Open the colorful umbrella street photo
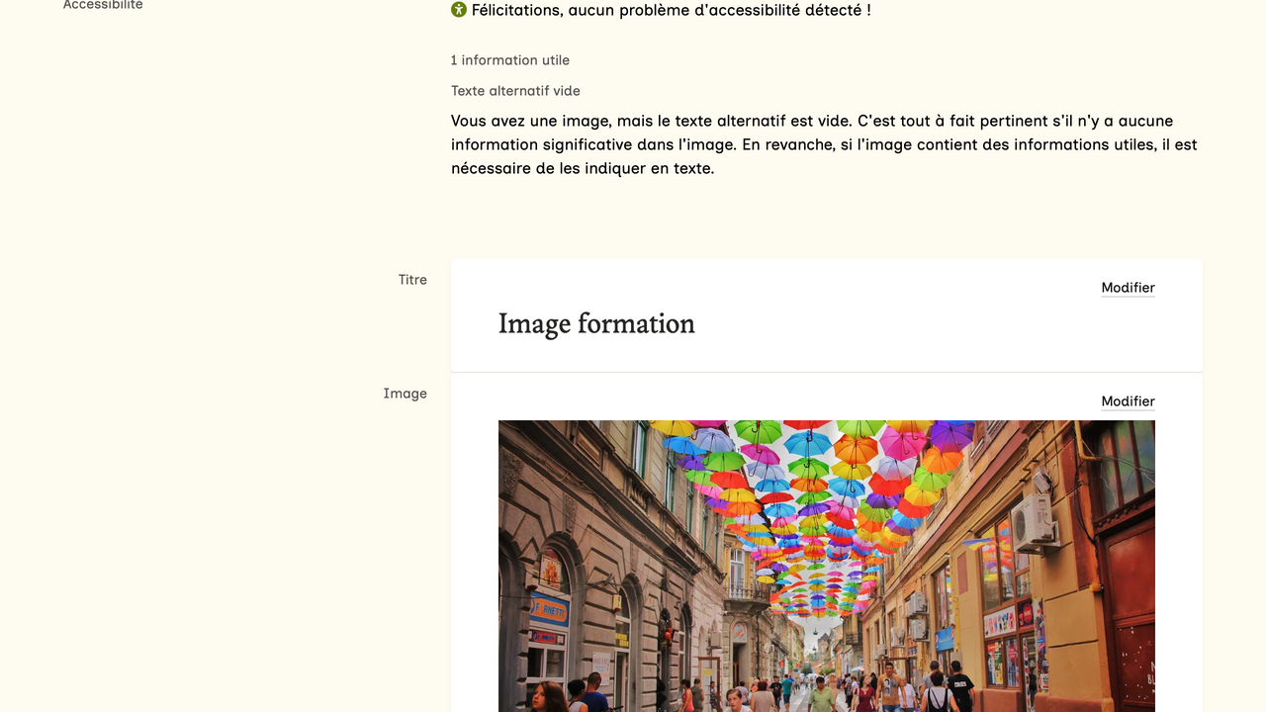Screen dimensions: 1266x712 pos(826,566)
